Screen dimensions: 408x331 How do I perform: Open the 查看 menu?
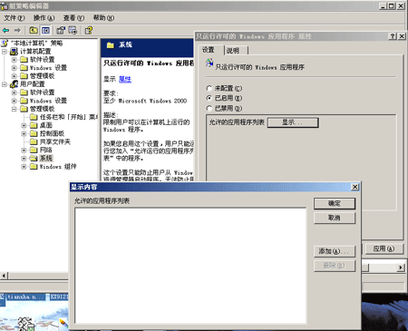coord(73,18)
